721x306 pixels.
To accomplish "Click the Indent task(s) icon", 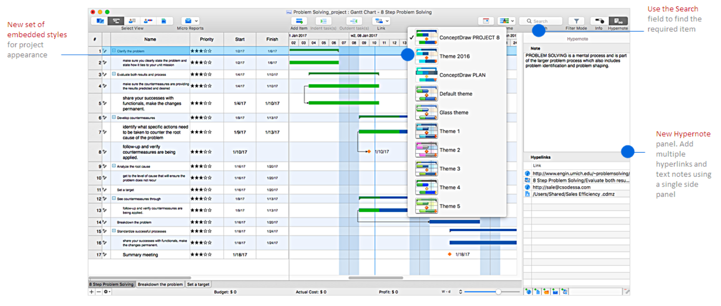I will (x=323, y=21).
